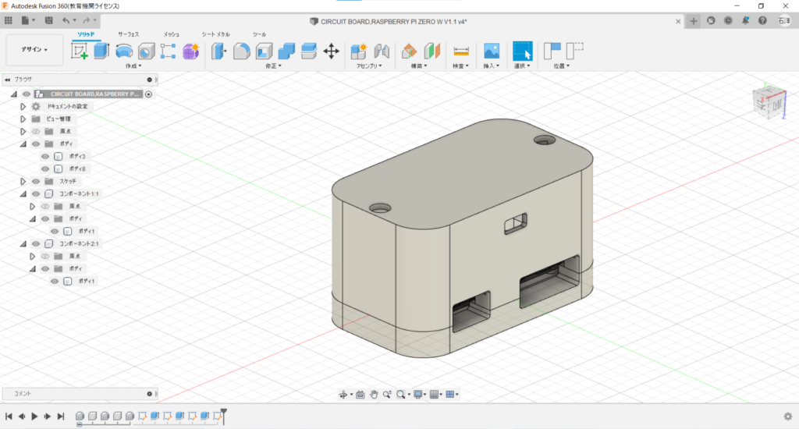
Task: Click the Save icon
Action: point(49,20)
